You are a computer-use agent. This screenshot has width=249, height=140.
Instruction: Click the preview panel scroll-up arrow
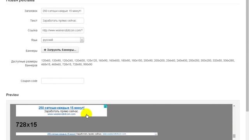coord(234,106)
